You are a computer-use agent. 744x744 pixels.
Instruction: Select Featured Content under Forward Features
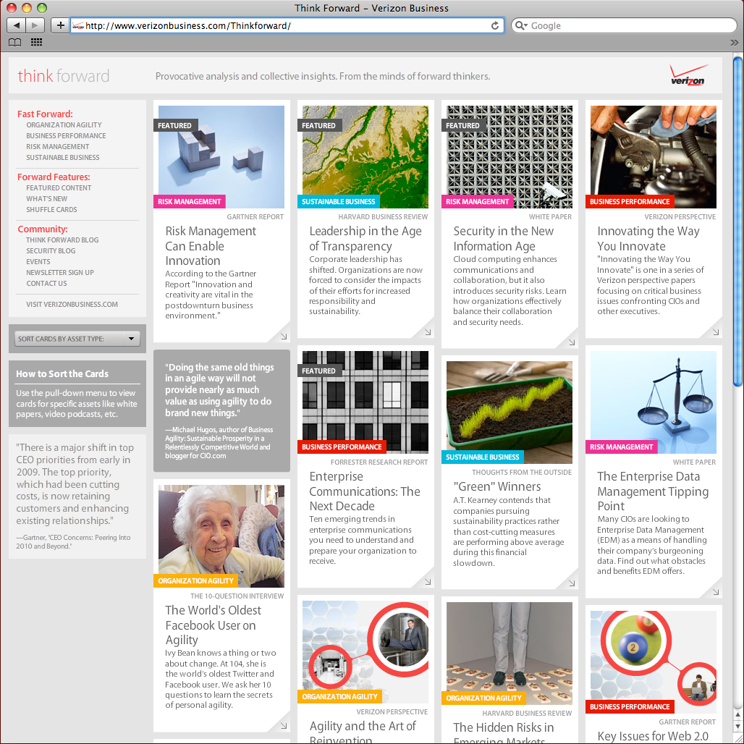(59, 188)
